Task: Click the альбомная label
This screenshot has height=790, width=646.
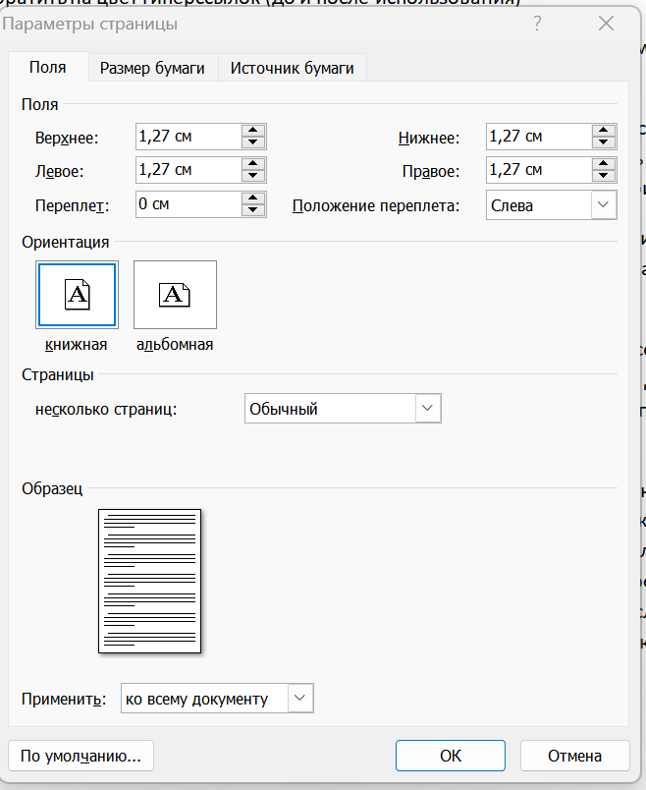Action: tap(175, 345)
